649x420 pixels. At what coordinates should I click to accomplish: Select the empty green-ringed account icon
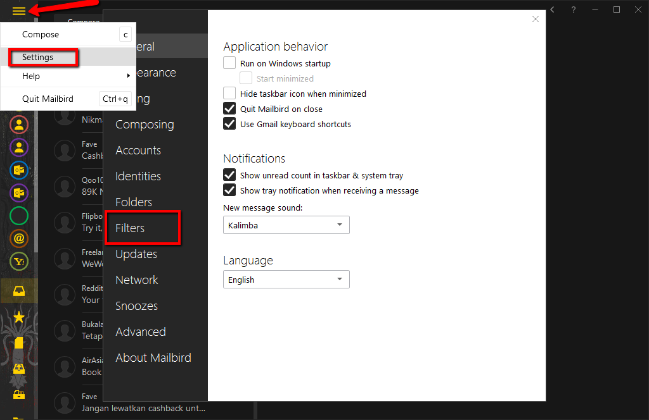pyautogui.click(x=19, y=216)
